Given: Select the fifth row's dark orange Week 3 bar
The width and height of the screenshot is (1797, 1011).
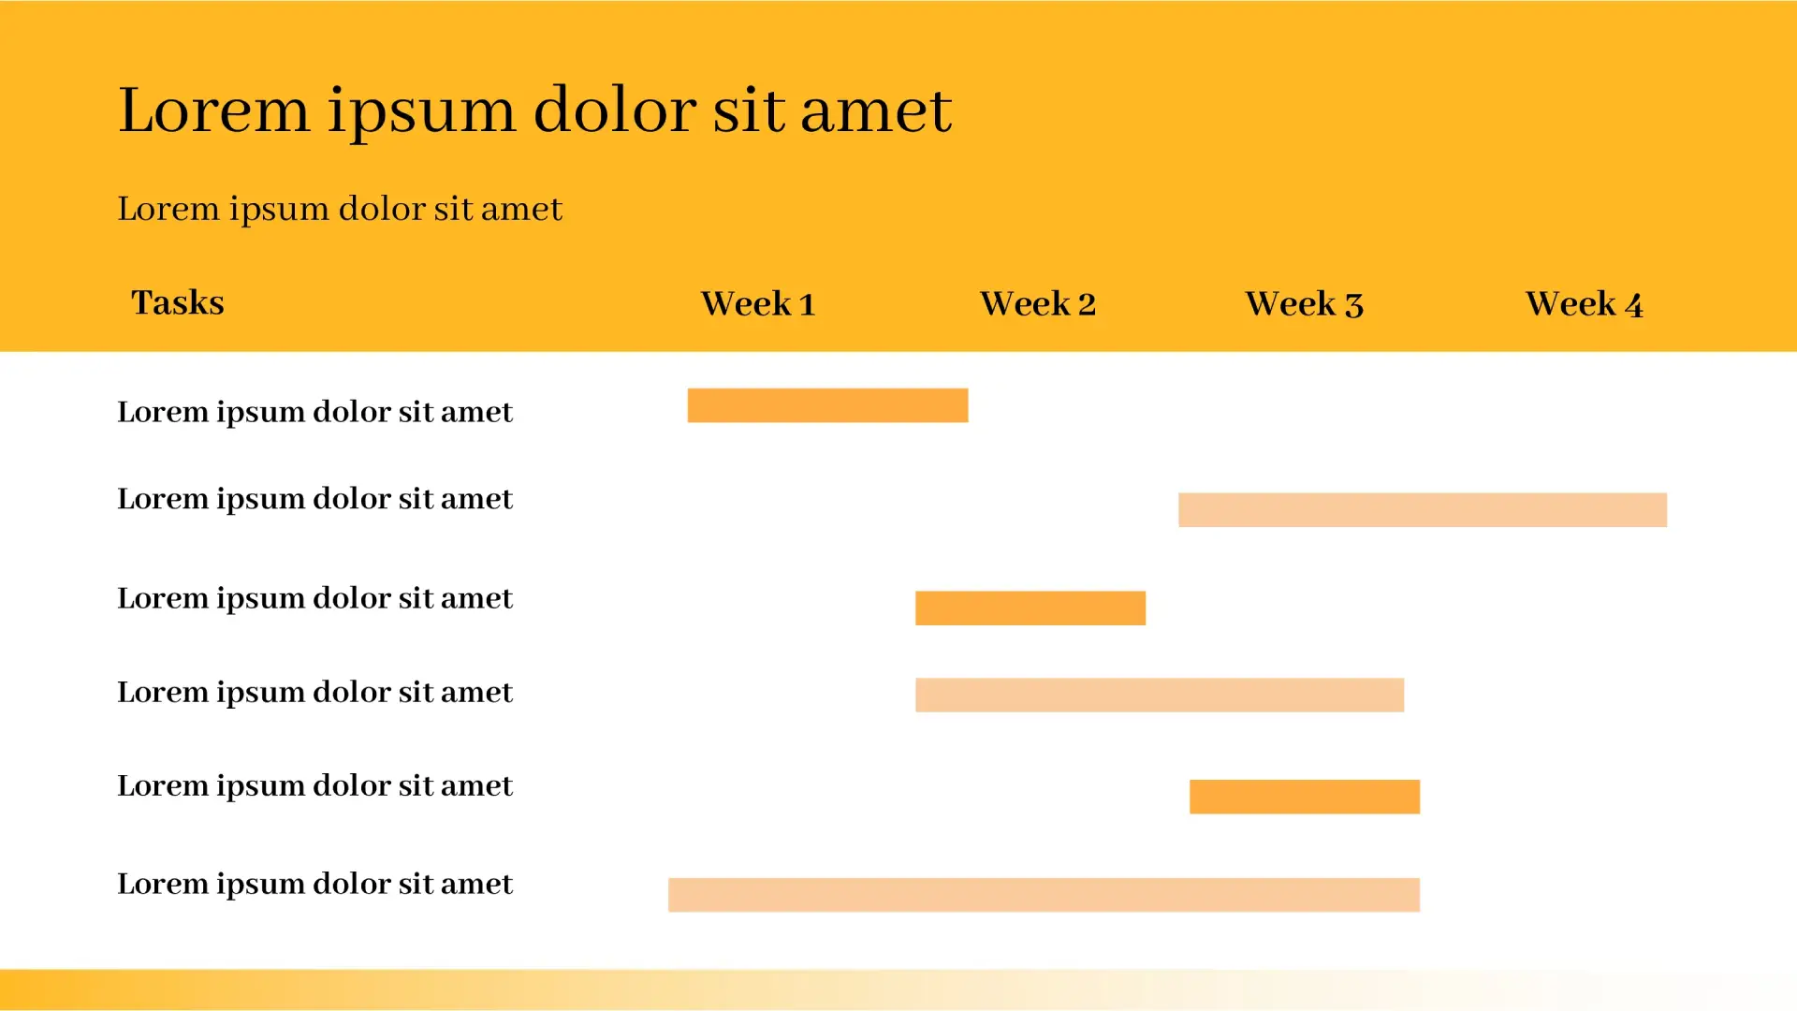Looking at the screenshot, I should [1304, 797].
